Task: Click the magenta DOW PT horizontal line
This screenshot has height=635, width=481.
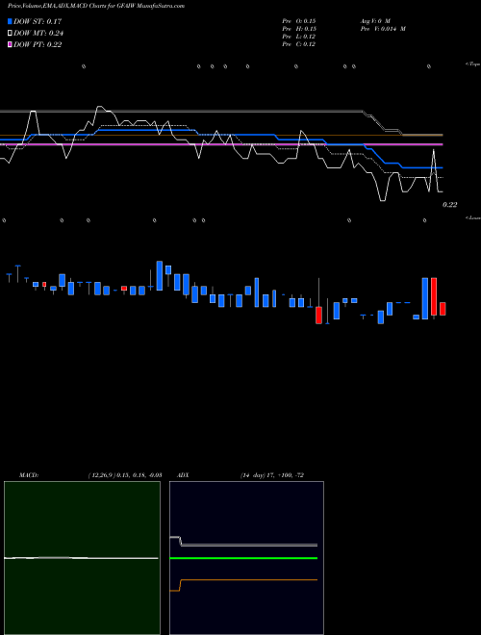Action: [x=221, y=144]
